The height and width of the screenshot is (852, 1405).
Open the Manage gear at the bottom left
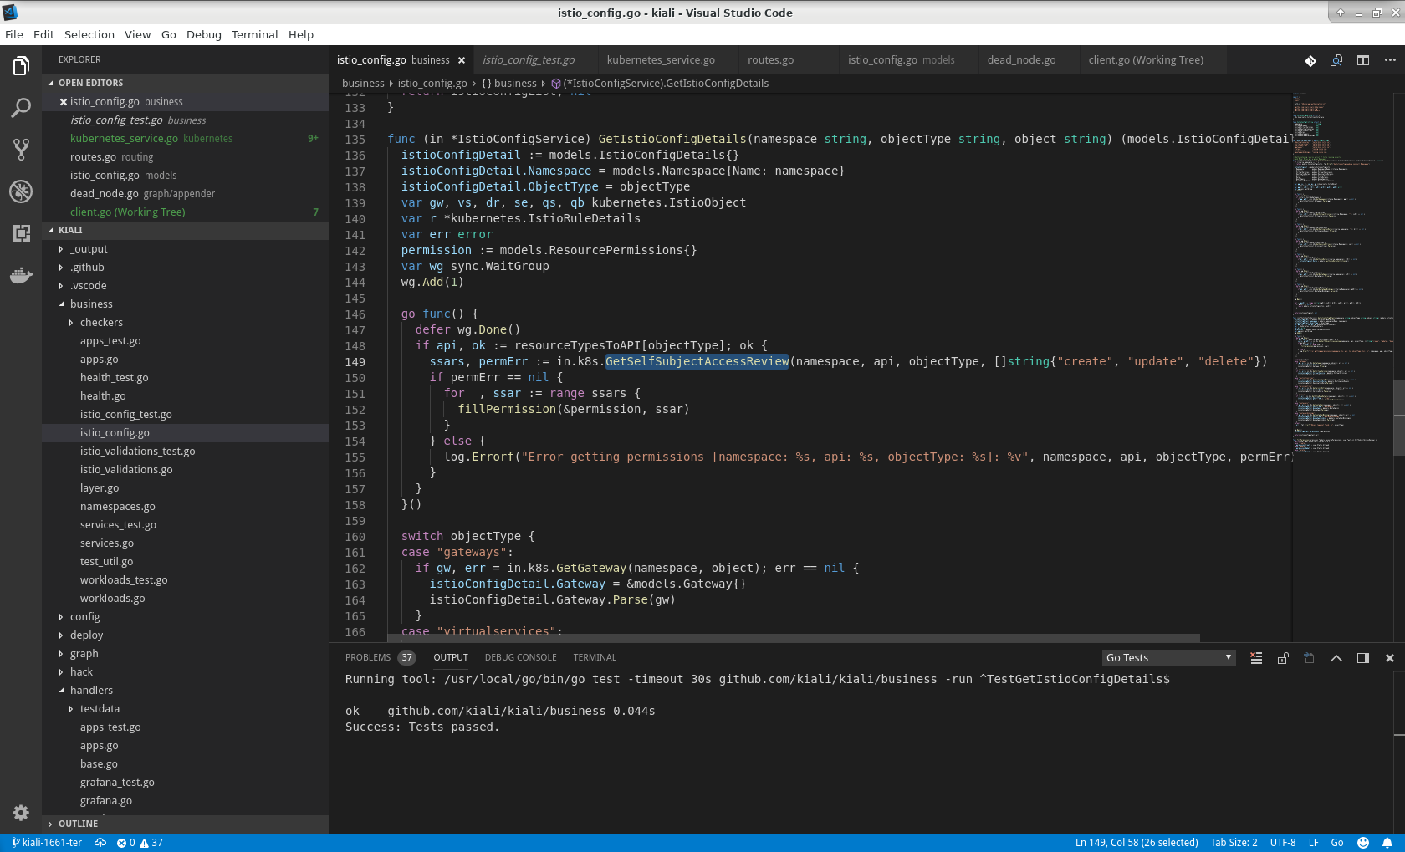pyautogui.click(x=20, y=813)
